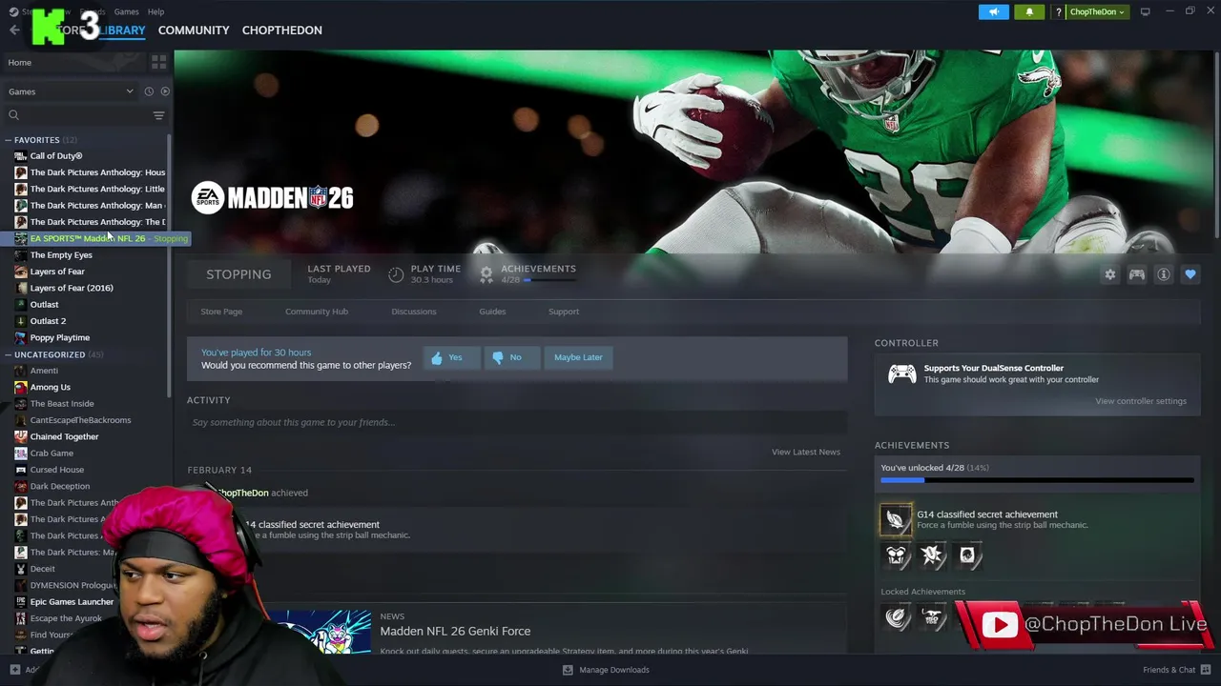
Task: Open the ACHIEVEMENTS 4/28 header stat
Action: click(x=528, y=274)
